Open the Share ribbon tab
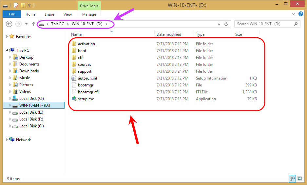This screenshot has height=185, width=307. point(49,14)
